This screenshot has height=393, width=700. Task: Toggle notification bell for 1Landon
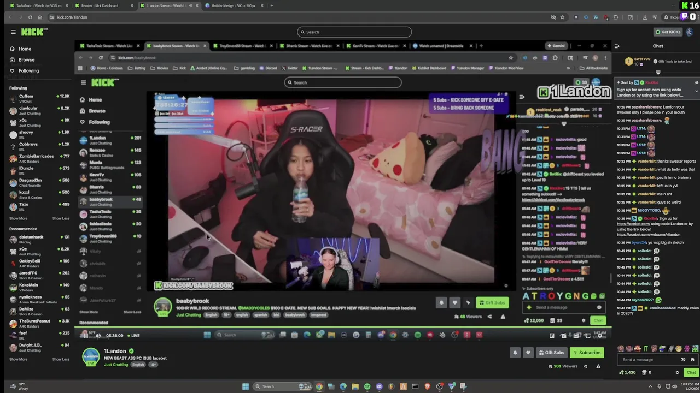point(515,353)
